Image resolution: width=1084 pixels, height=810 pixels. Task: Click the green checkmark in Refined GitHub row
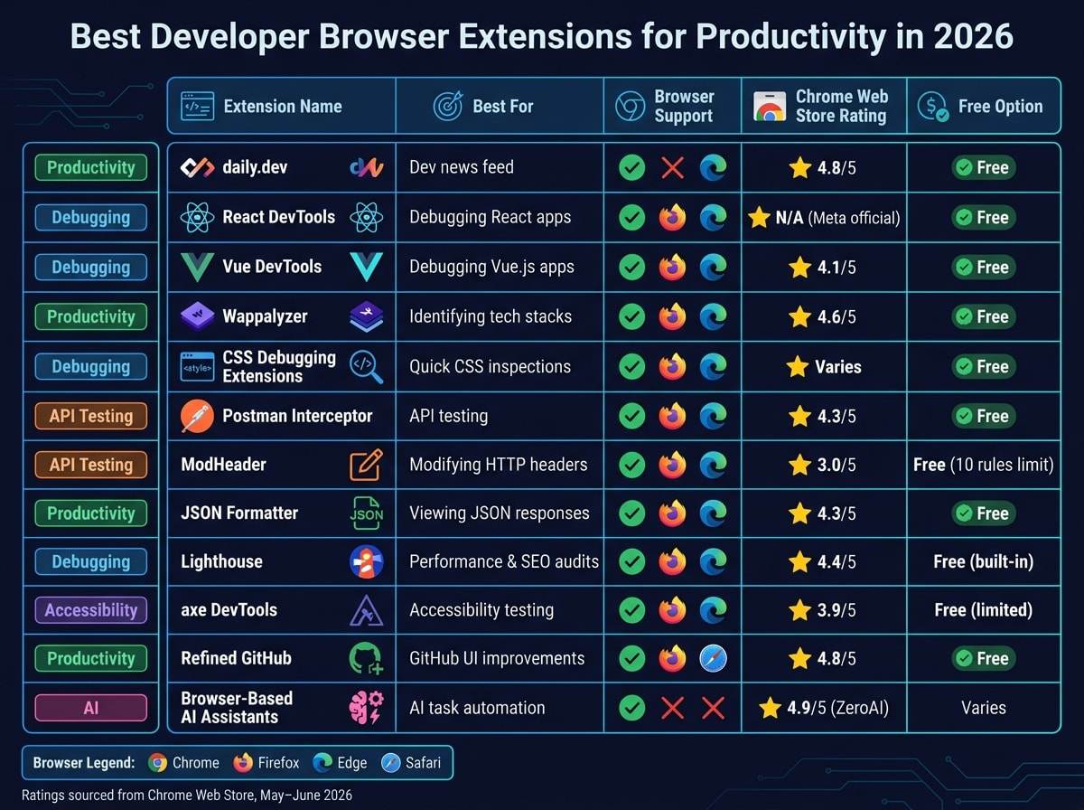coord(632,658)
